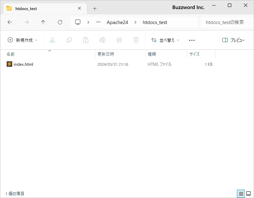Sort by 種類 column header

[152, 54]
